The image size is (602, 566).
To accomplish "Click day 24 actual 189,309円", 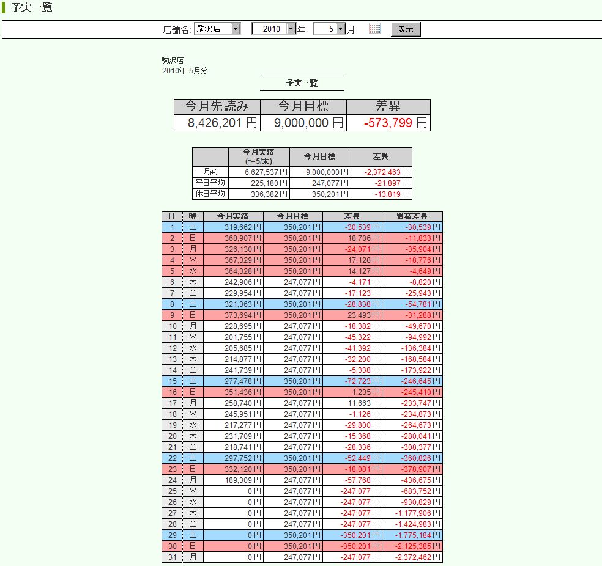I will 234,480.
